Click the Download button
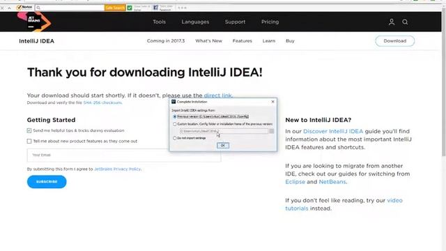 point(395,41)
